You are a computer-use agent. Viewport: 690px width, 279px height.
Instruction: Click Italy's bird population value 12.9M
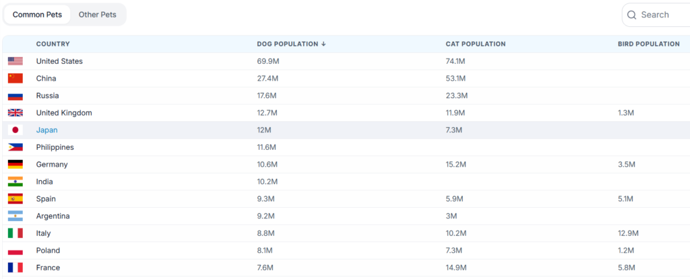pos(628,233)
